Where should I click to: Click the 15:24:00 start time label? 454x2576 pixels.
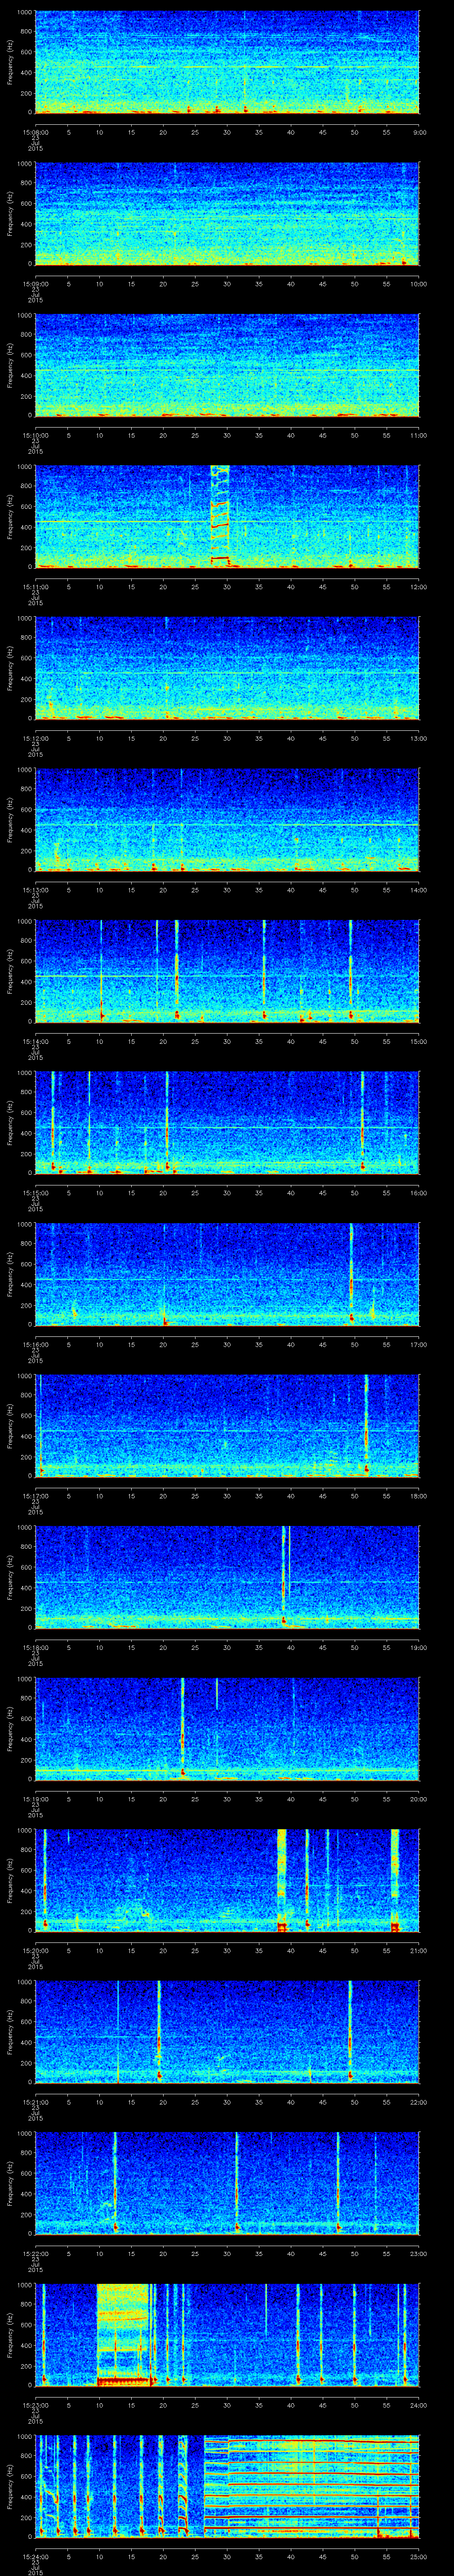click(x=35, y=2557)
